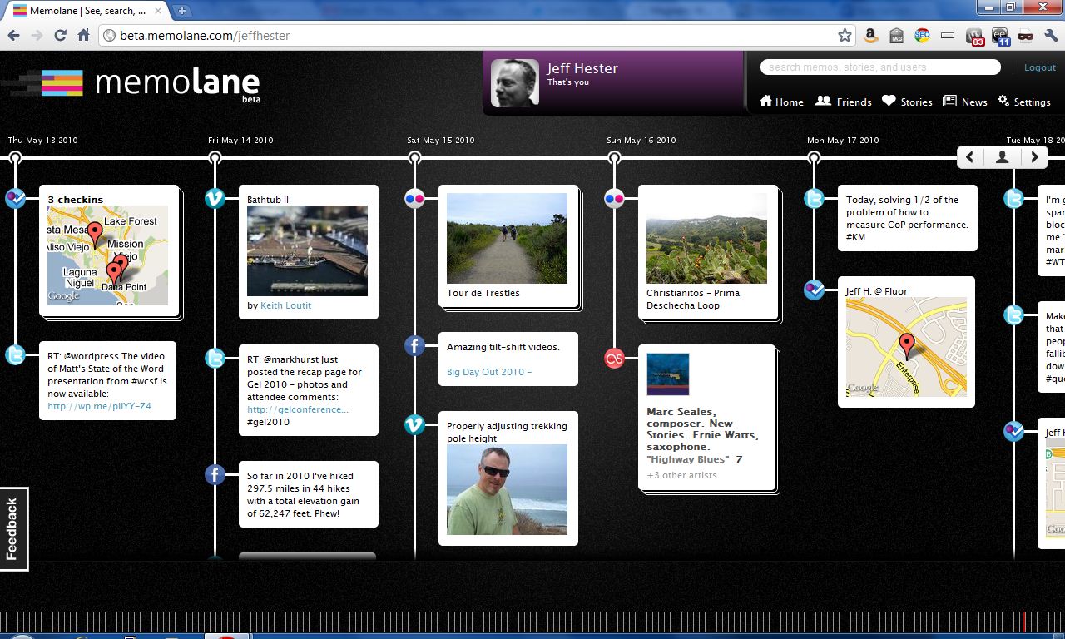Open Chrome wrench menu
This screenshot has width=1065, height=639.
pos(1051,36)
